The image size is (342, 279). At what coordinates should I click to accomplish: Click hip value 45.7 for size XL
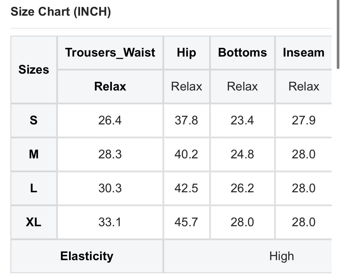186,222
